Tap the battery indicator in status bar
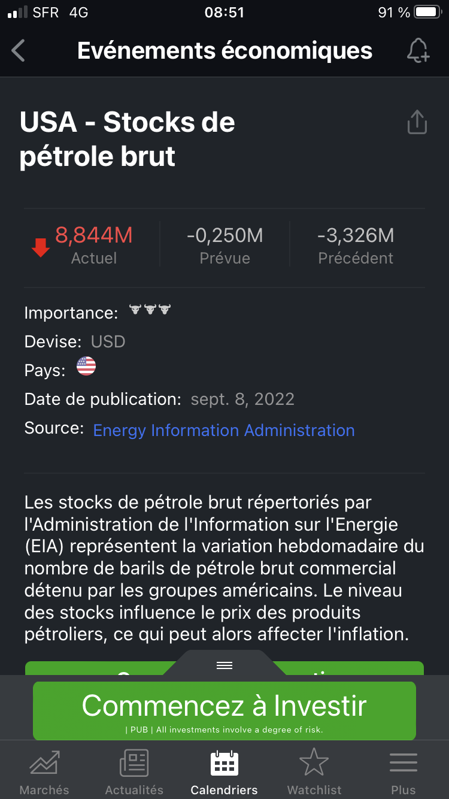449x799 pixels. 427,13
